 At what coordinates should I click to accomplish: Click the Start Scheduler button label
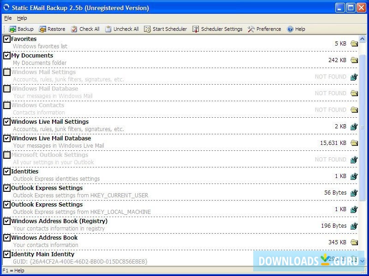170,29
